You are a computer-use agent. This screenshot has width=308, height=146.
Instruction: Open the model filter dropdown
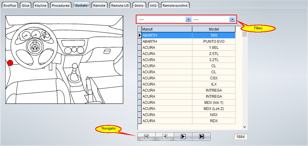[232, 20]
